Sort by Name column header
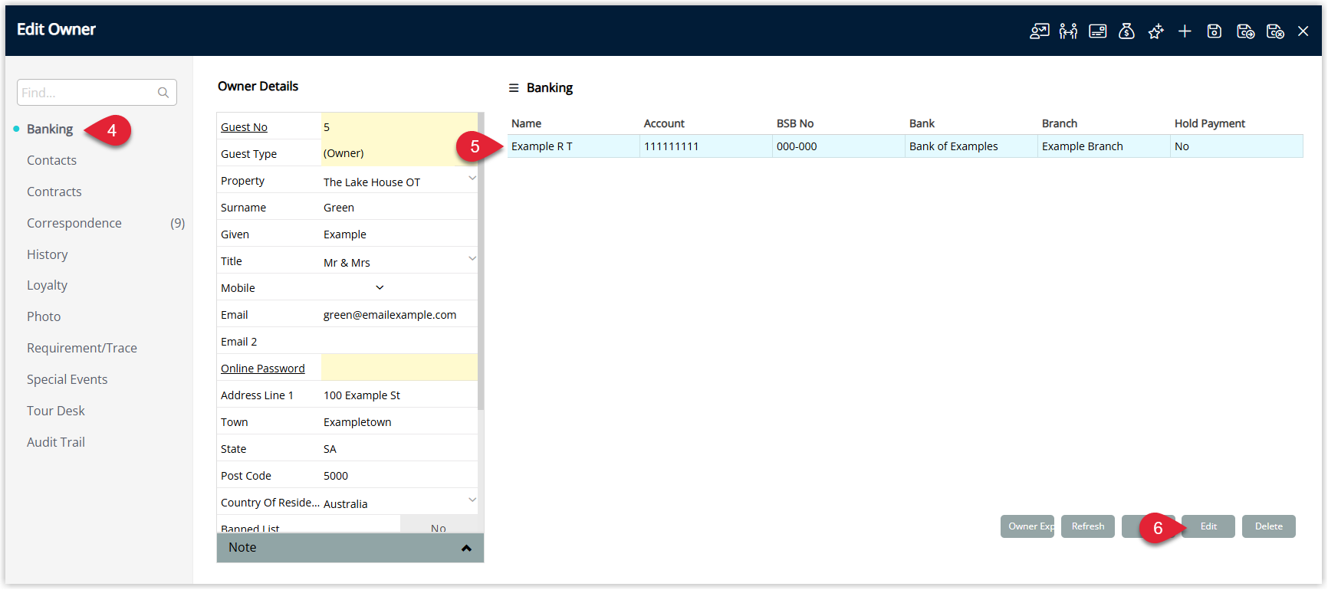Screen dimensions: 1328x590 526,123
